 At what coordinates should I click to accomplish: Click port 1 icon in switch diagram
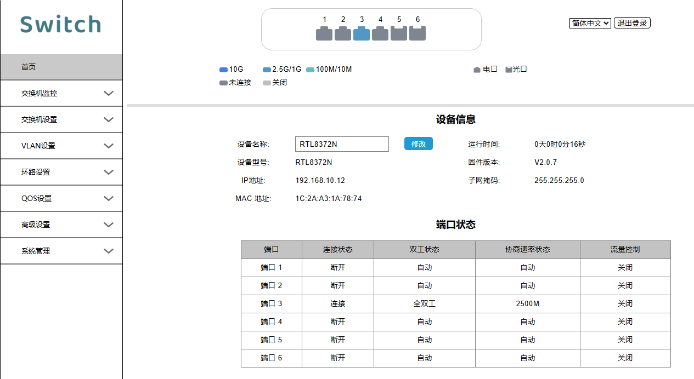(324, 33)
